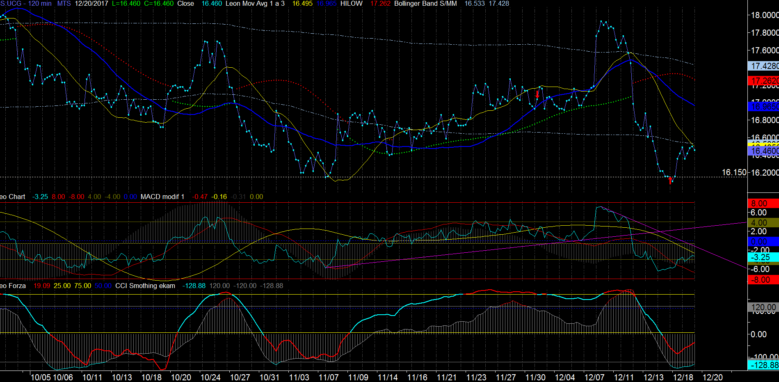Select the red 17.2620 price tag
779x382 pixels.
(x=763, y=81)
